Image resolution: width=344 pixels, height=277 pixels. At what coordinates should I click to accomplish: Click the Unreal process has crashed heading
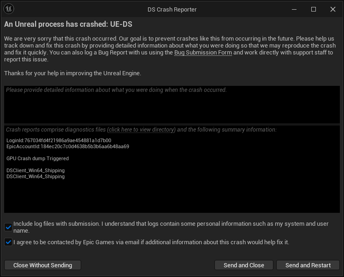pos(71,24)
